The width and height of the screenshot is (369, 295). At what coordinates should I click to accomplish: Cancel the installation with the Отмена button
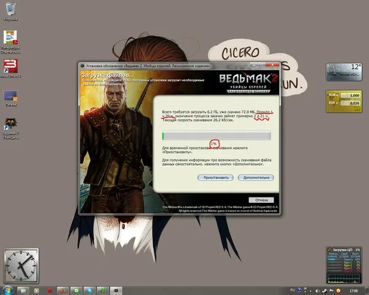(x=261, y=200)
